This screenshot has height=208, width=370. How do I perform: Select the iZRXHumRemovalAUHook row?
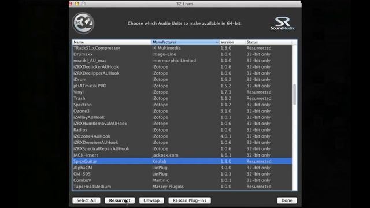[182, 124]
